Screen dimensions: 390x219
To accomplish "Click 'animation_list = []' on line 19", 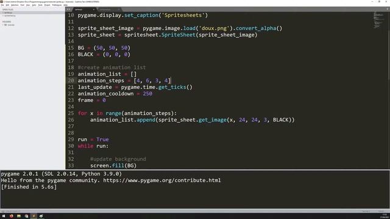I will point(107,74).
